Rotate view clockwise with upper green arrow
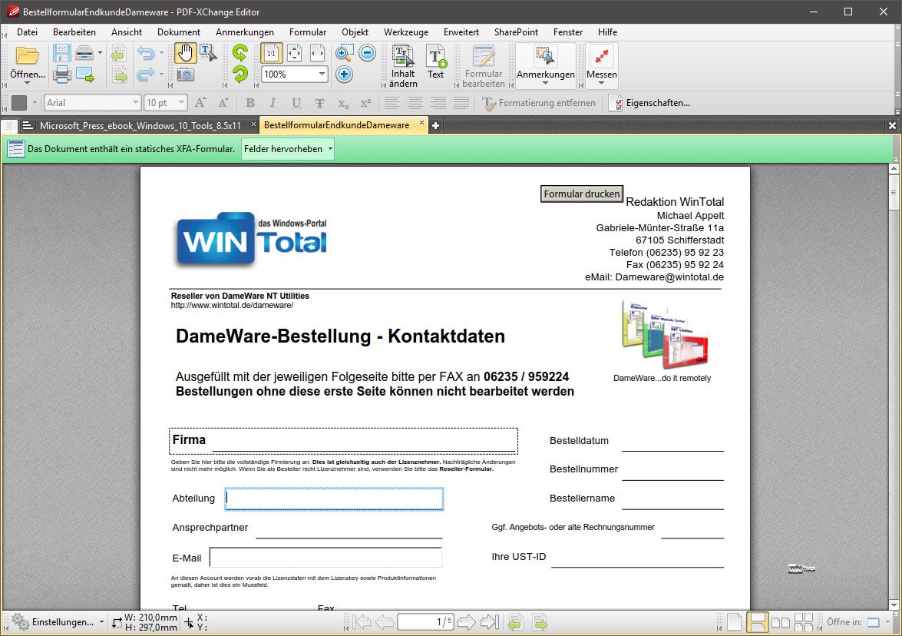This screenshot has width=902, height=636. pyautogui.click(x=240, y=53)
